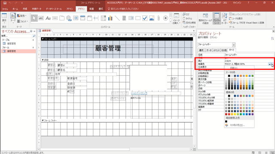Click More Colors at the color palette bottom

tap(237, 125)
